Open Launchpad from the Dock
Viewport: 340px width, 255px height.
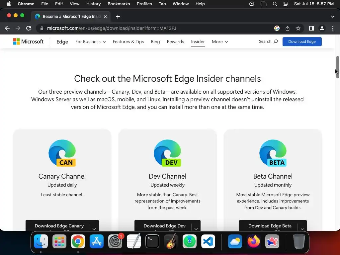59,241
